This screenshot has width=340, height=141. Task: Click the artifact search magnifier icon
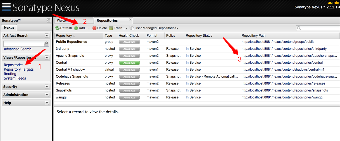pyautogui.click(x=46, y=43)
